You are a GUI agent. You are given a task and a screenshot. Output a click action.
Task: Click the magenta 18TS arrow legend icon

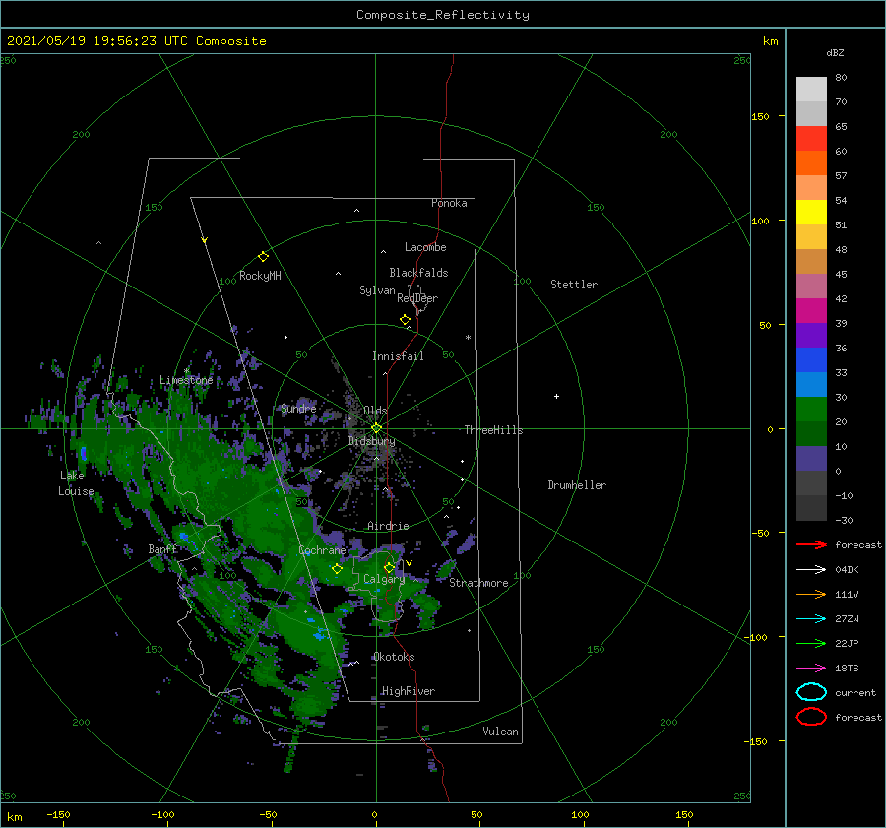click(x=811, y=669)
